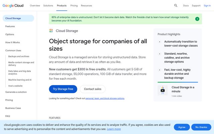Open the Resources nav item
214x134 pixels.
click(x=86, y=6)
